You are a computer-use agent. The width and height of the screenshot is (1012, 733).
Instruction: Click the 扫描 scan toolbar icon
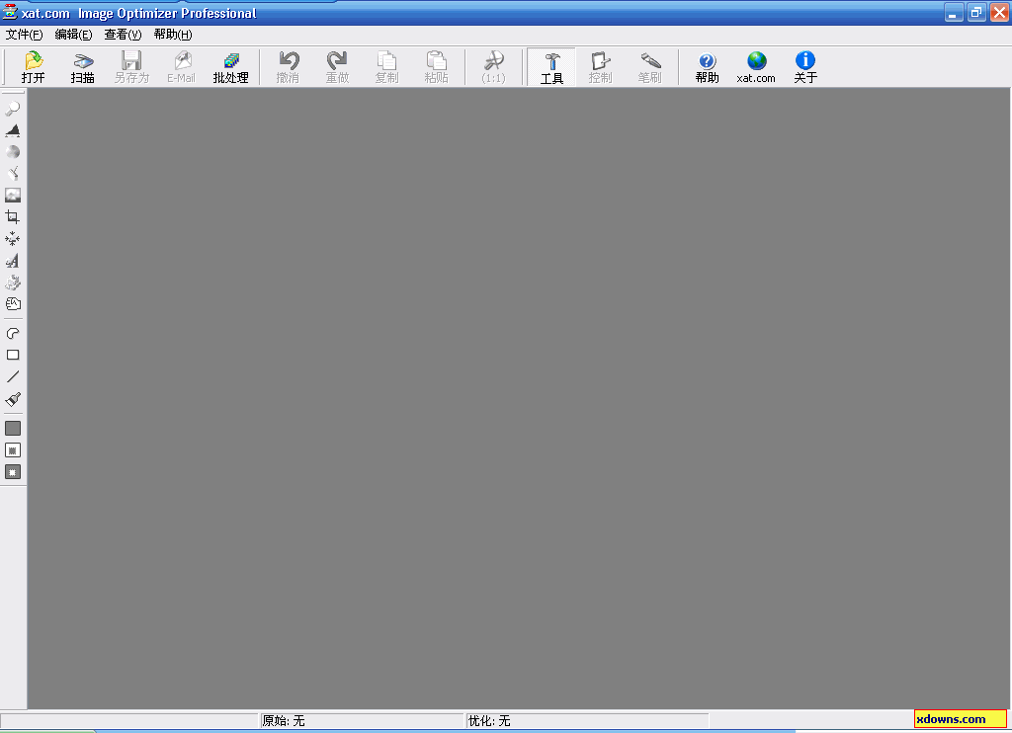[x=83, y=67]
